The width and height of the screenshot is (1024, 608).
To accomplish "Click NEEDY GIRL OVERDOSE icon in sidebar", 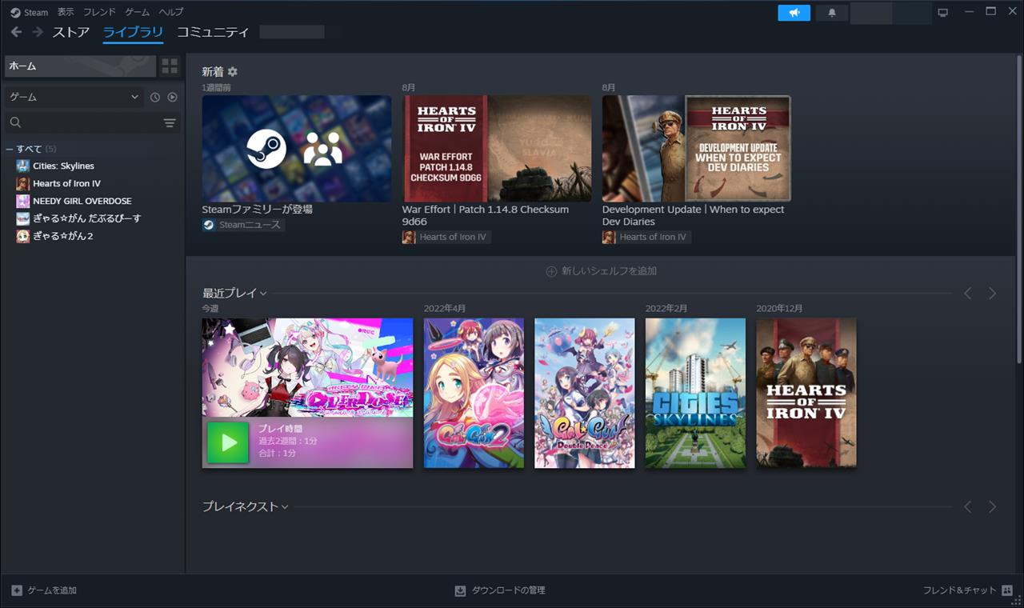I will tap(22, 201).
